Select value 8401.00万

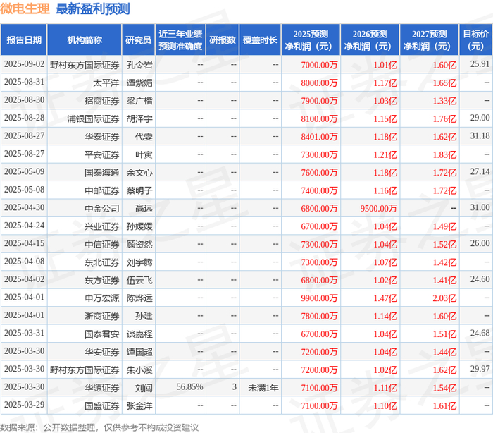(x=319, y=137)
